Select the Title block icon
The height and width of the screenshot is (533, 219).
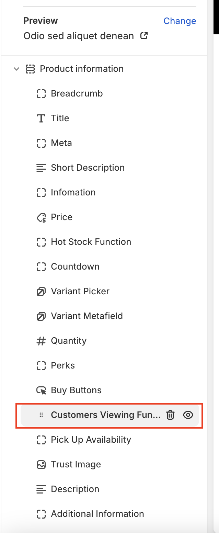(x=41, y=118)
